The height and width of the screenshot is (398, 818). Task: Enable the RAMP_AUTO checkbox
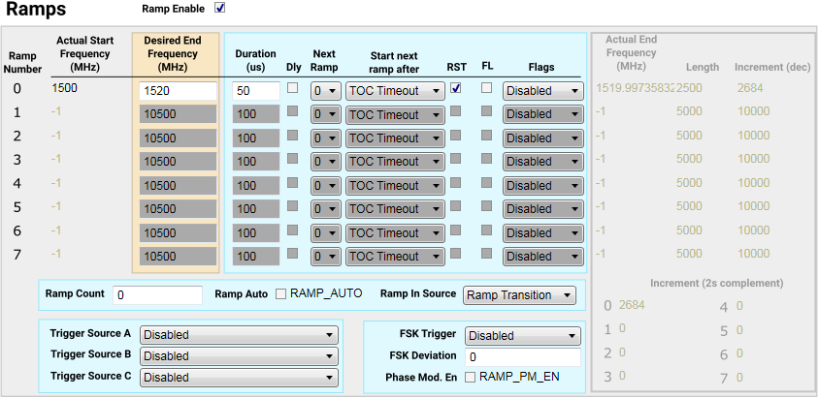click(x=281, y=294)
